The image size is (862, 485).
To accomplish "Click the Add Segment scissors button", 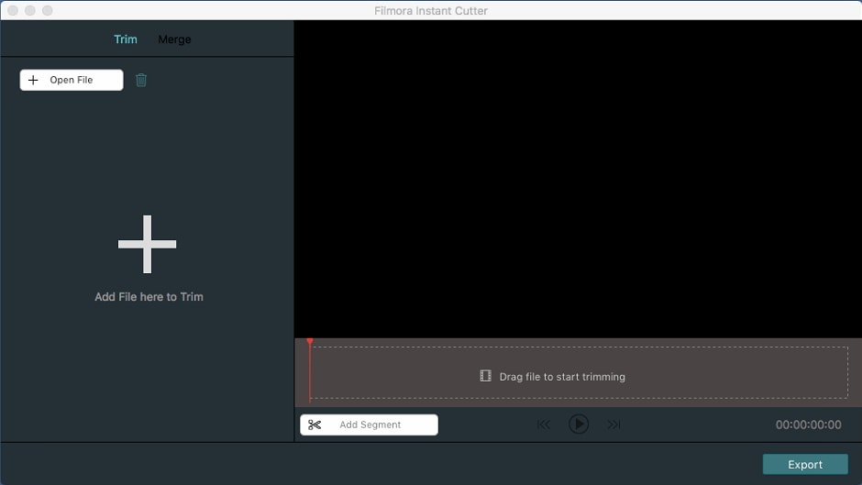I will (369, 424).
